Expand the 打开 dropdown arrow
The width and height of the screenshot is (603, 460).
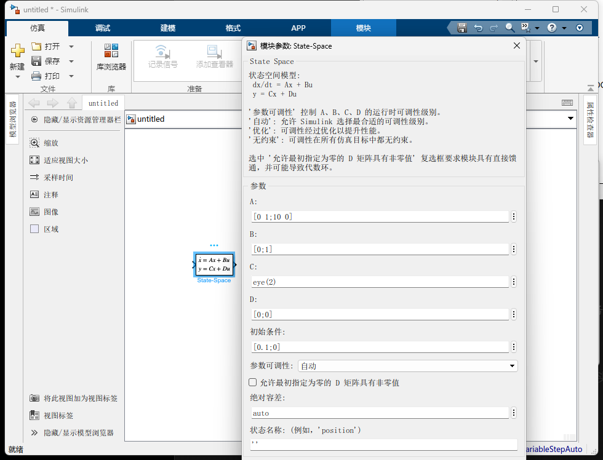click(71, 47)
